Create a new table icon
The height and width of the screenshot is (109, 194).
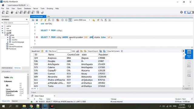[x=21, y=12]
